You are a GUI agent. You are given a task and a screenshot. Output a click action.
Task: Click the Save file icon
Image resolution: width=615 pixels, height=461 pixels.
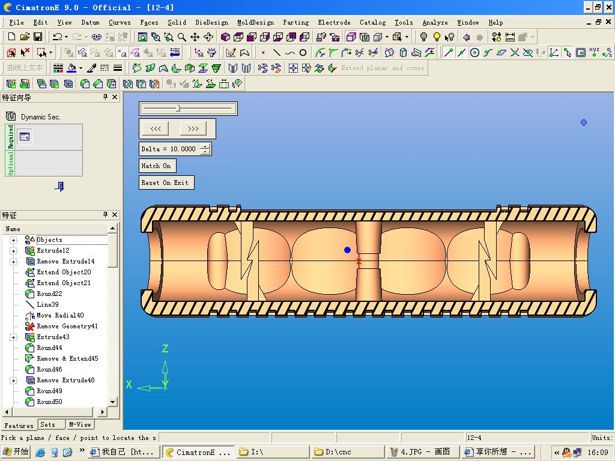(38, 37)
